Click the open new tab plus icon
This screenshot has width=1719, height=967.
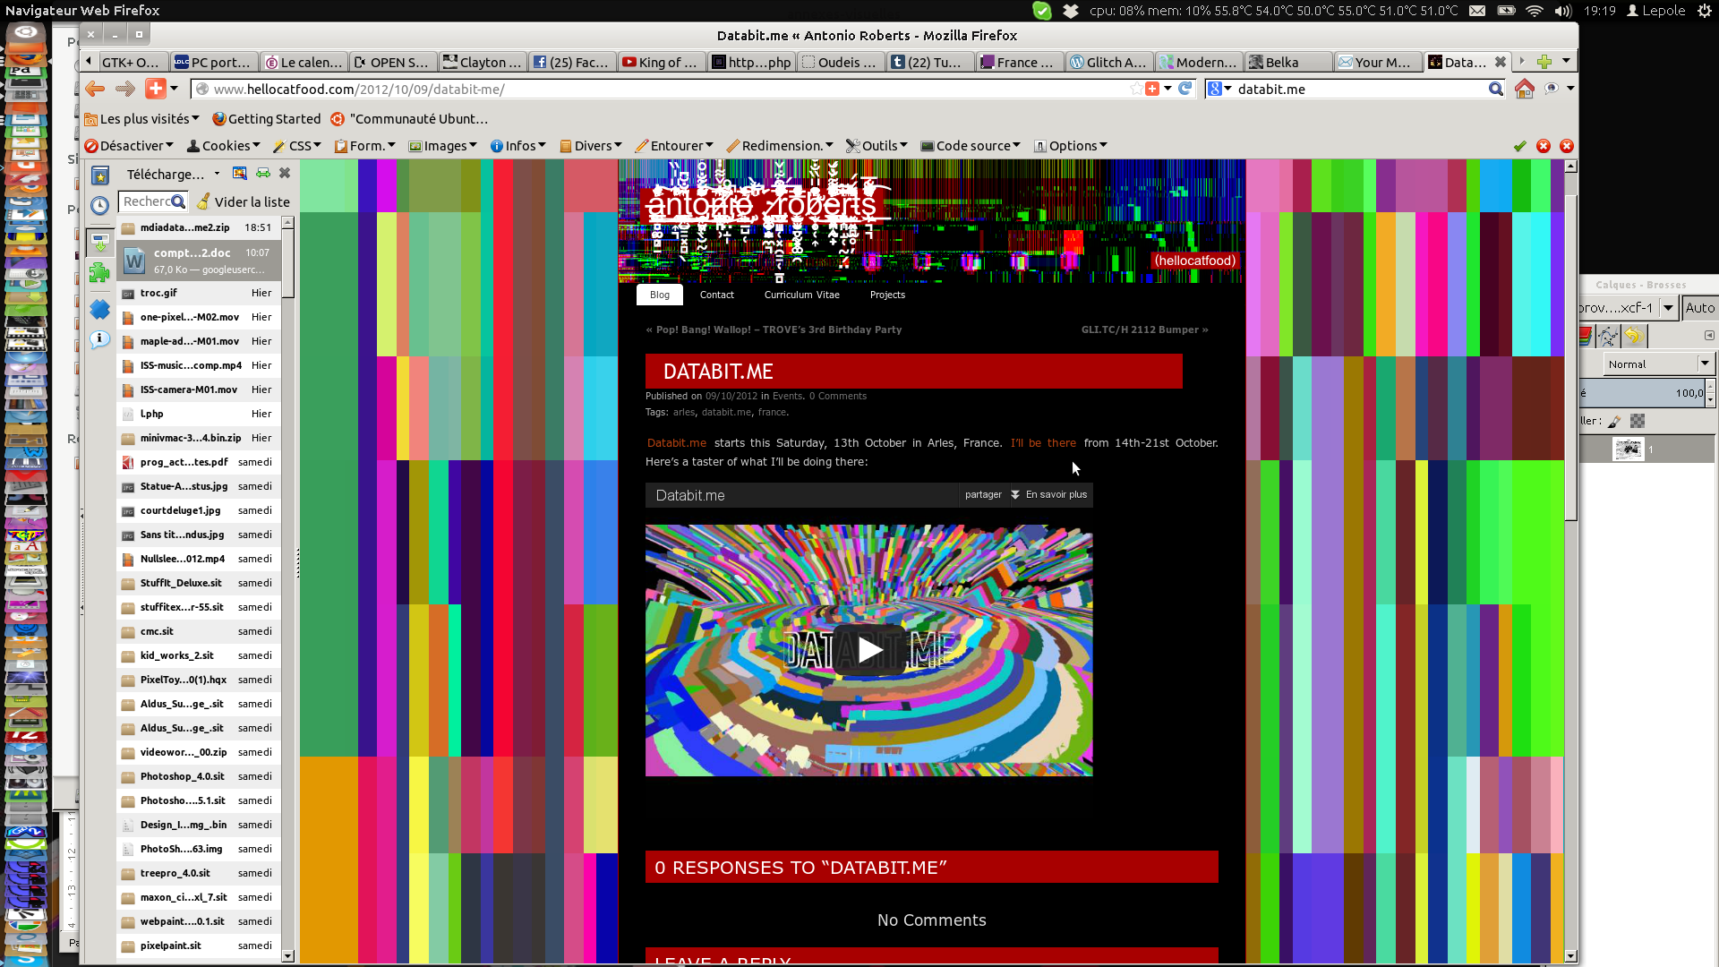point(1544,62)
